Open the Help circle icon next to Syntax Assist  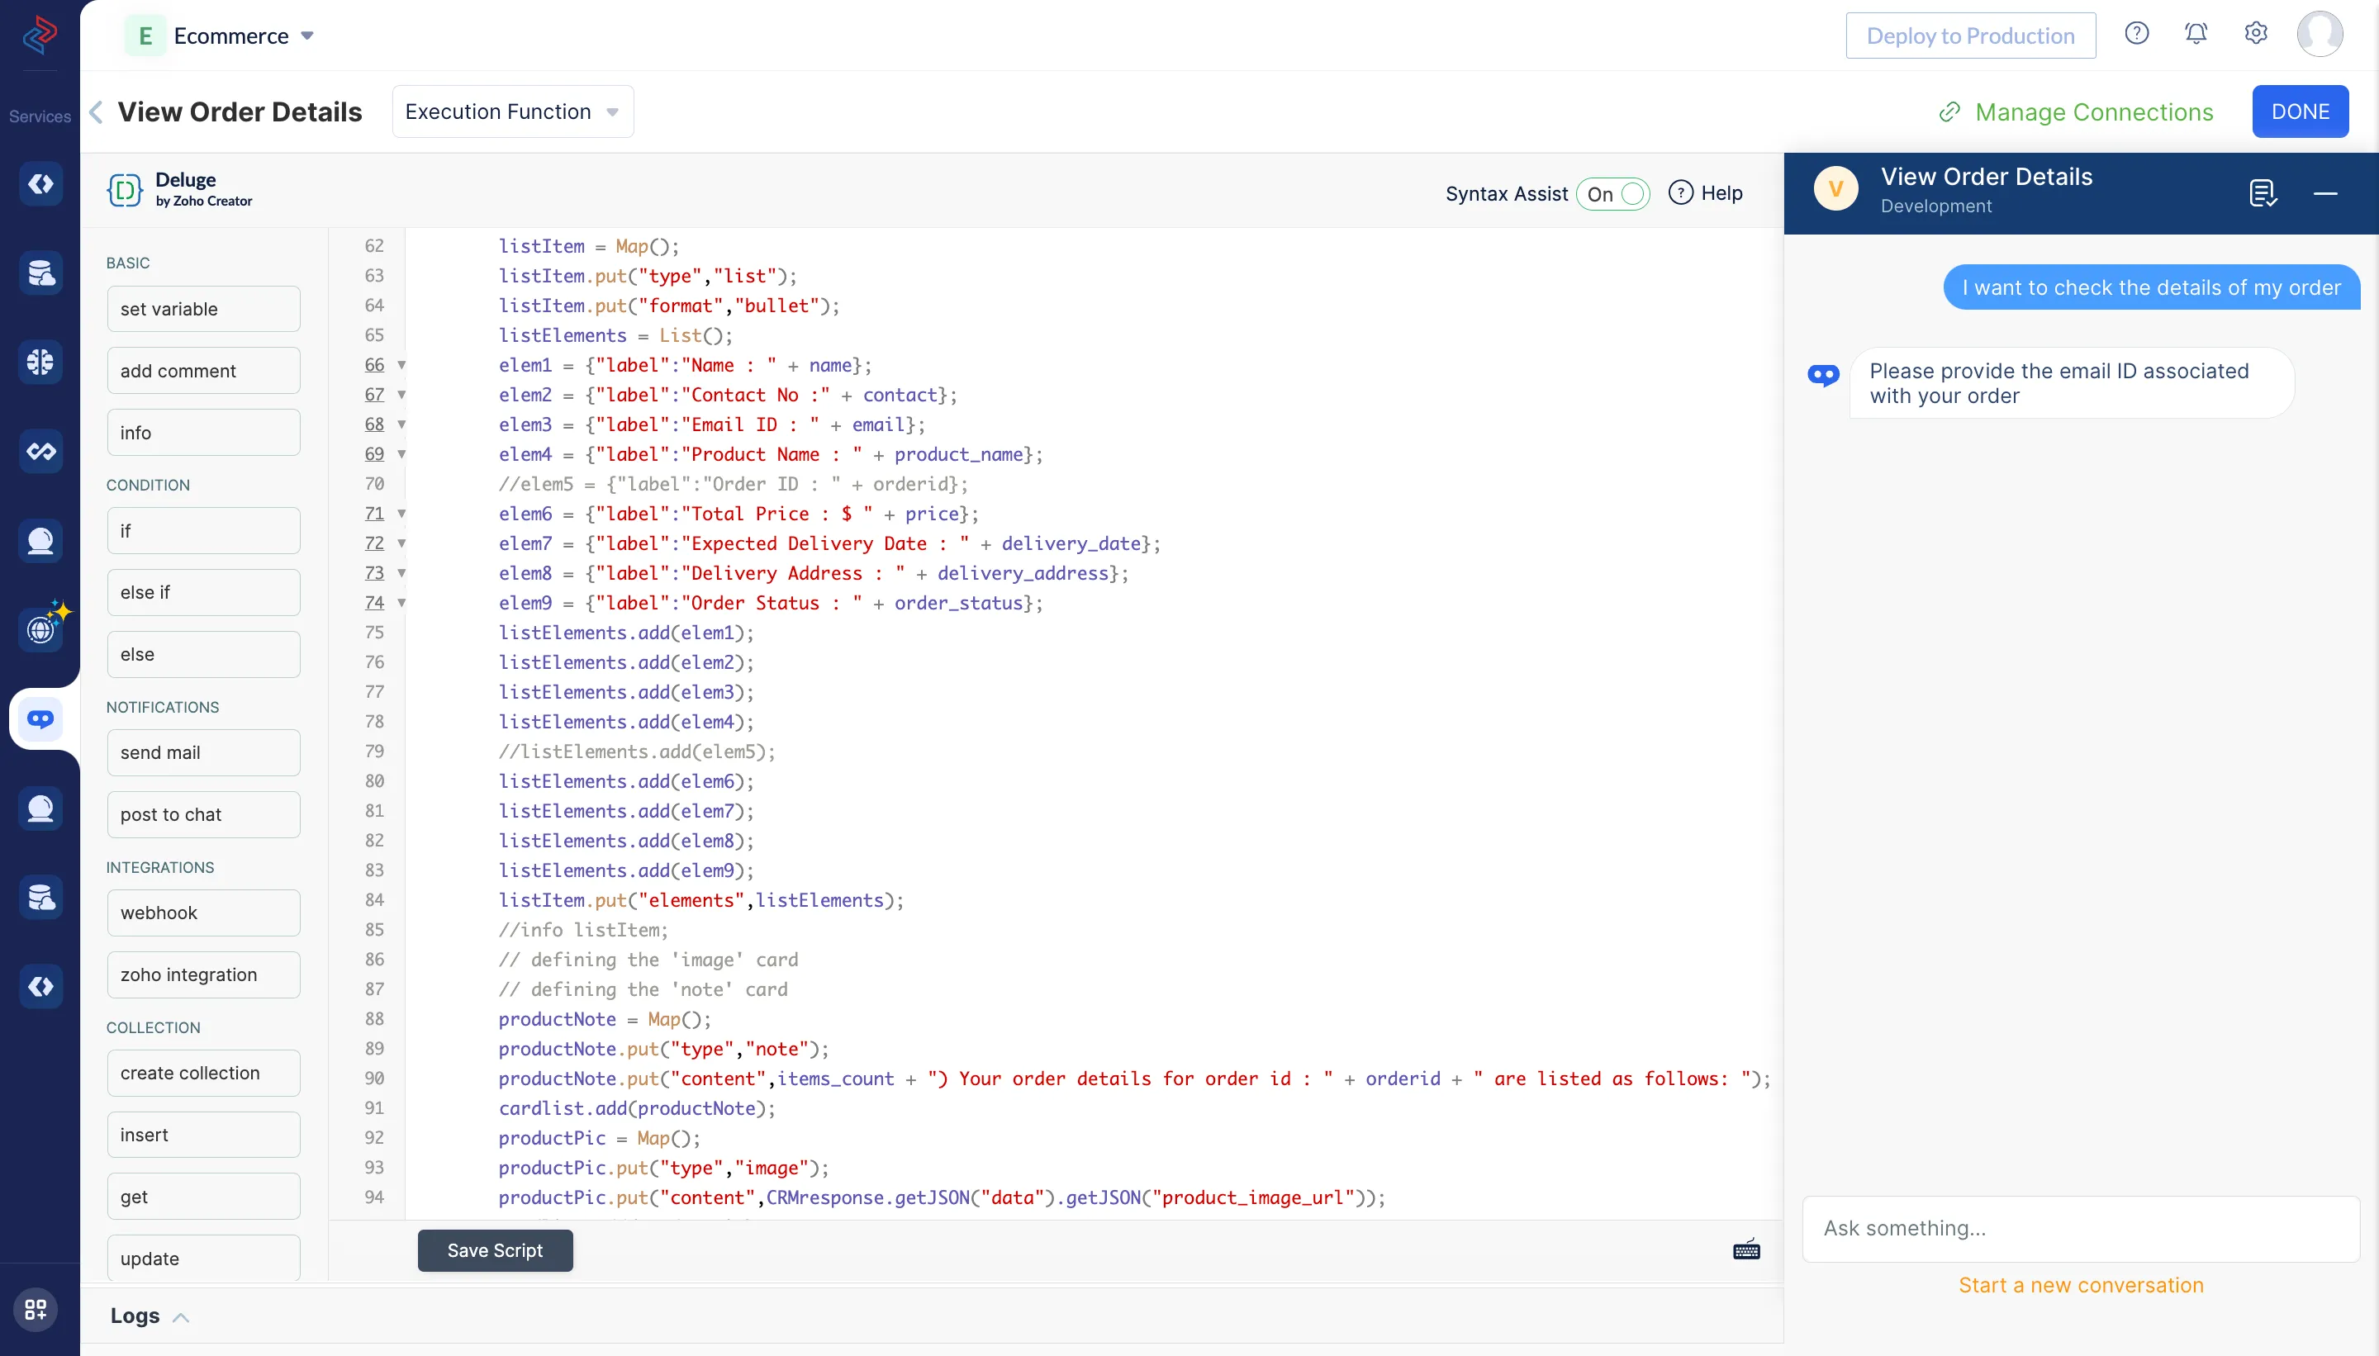(x=1679, y=192)
